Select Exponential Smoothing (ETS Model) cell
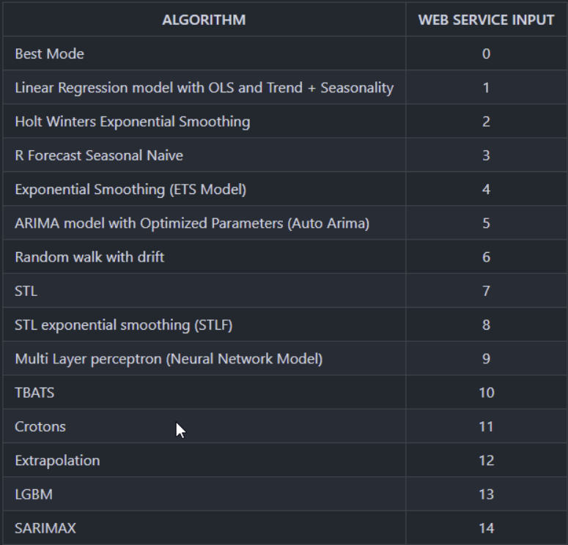Image resolution: width=568 pixels, height=545 pixels. tap(204, 189)
